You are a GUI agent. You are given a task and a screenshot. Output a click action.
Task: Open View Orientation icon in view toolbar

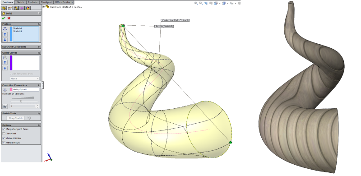(216, 3)
